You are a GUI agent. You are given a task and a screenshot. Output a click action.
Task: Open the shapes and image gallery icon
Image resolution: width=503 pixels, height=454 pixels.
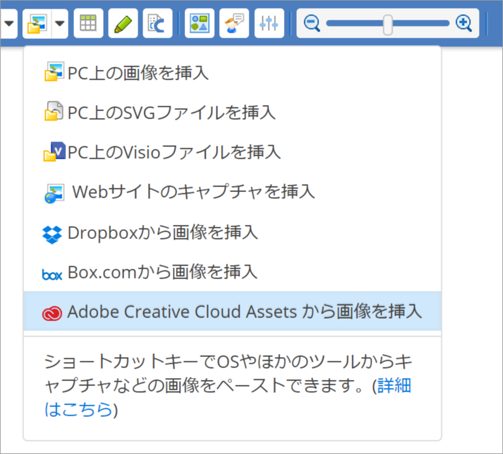tap(199, 23)
